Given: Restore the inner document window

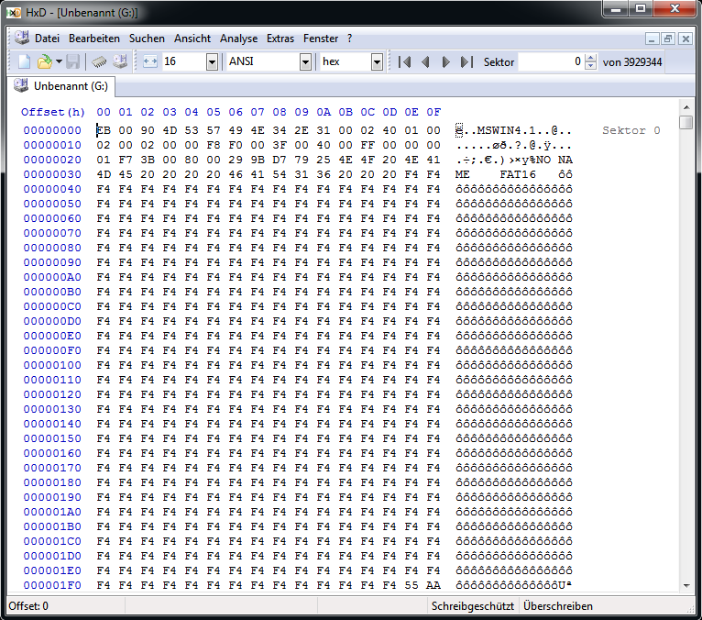Looking at the screenshot, I should [x=668, y=39].
